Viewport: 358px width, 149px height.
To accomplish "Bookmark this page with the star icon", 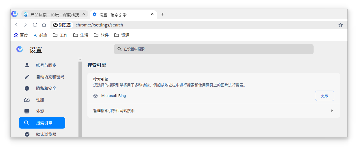I will pyautogui.click(x=341, y=25).
